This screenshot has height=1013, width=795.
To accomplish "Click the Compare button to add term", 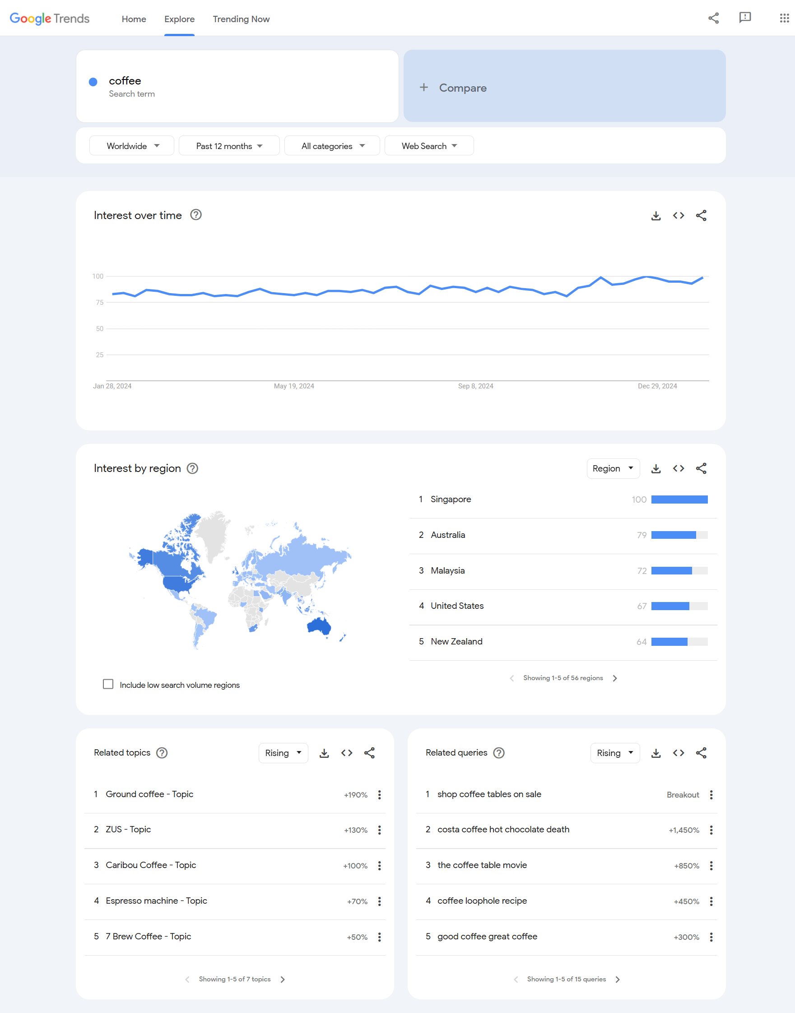I will pyautogui.click(x=564, y=87).
